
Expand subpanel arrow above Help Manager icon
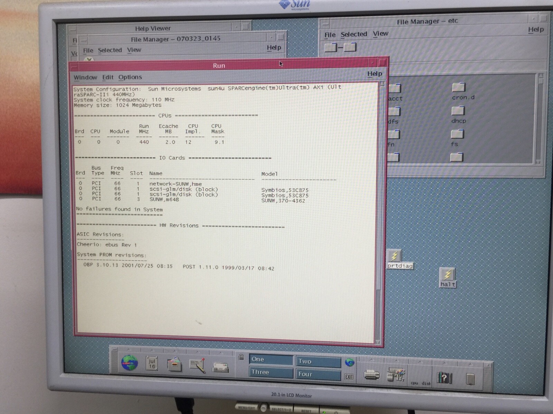[444, 363]
